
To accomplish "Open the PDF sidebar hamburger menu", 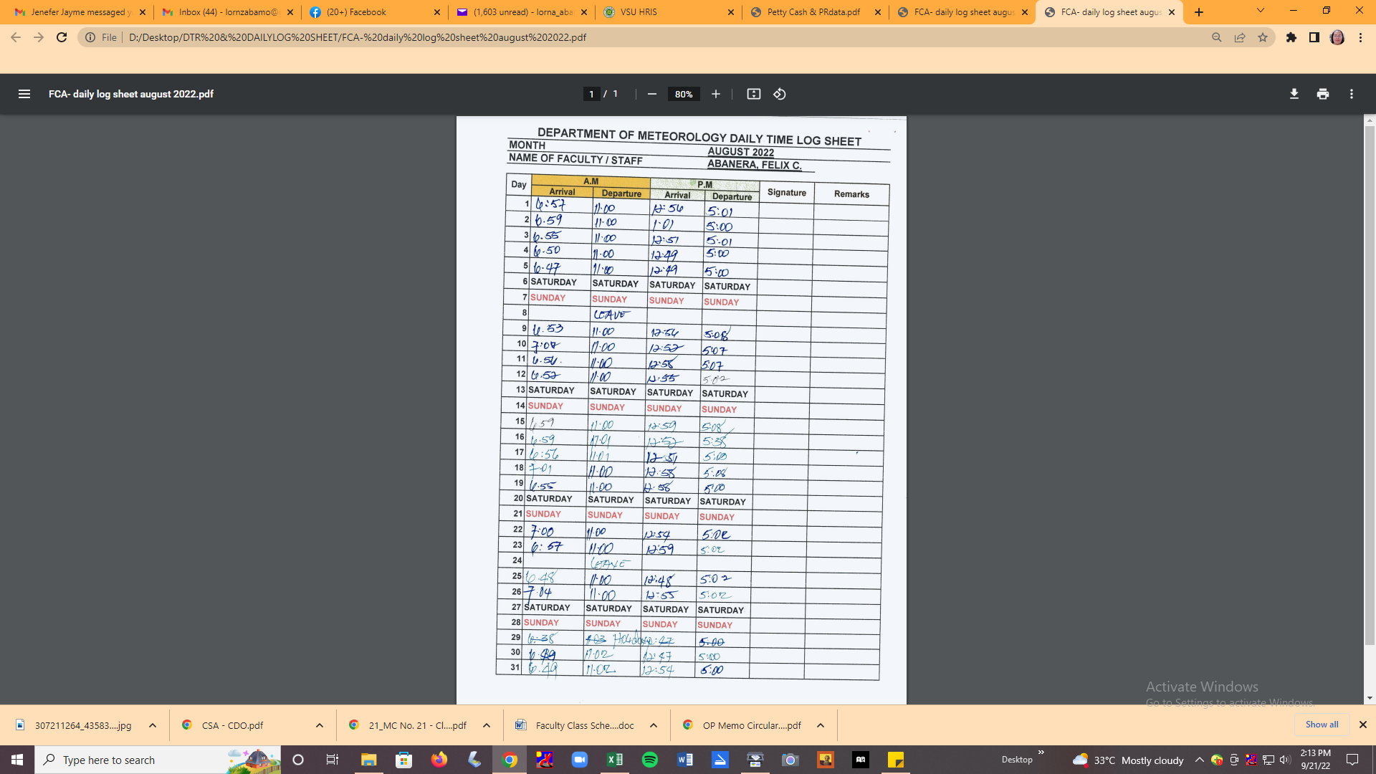I will 24,94.
